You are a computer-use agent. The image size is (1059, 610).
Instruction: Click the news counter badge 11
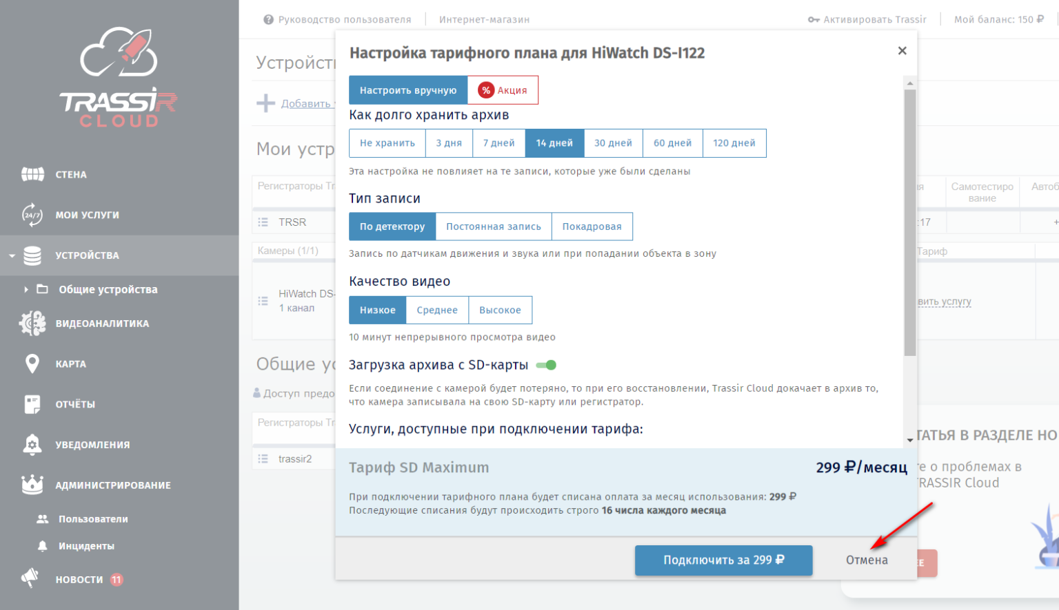coord(117,580)
